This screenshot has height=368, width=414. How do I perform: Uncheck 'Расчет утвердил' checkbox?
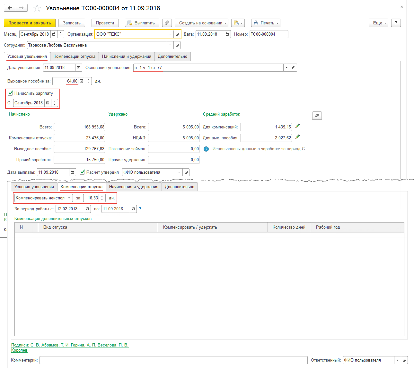[x=82, y=172]
